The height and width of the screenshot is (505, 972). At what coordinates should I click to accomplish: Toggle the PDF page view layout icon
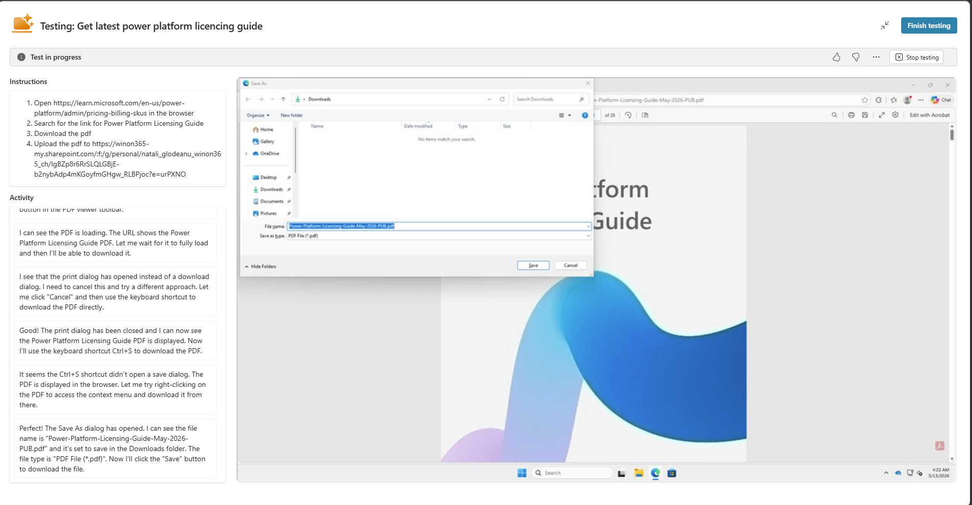[x=645, y=115]
